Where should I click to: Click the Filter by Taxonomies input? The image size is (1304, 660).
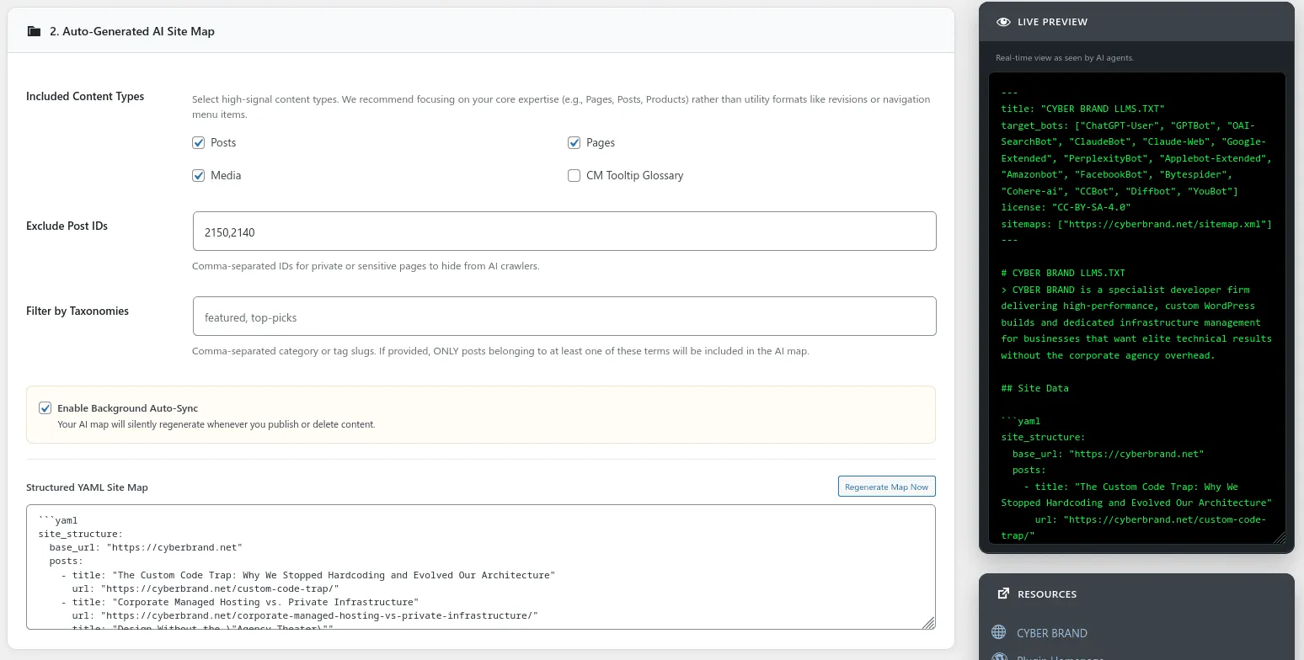coord(564,317)
